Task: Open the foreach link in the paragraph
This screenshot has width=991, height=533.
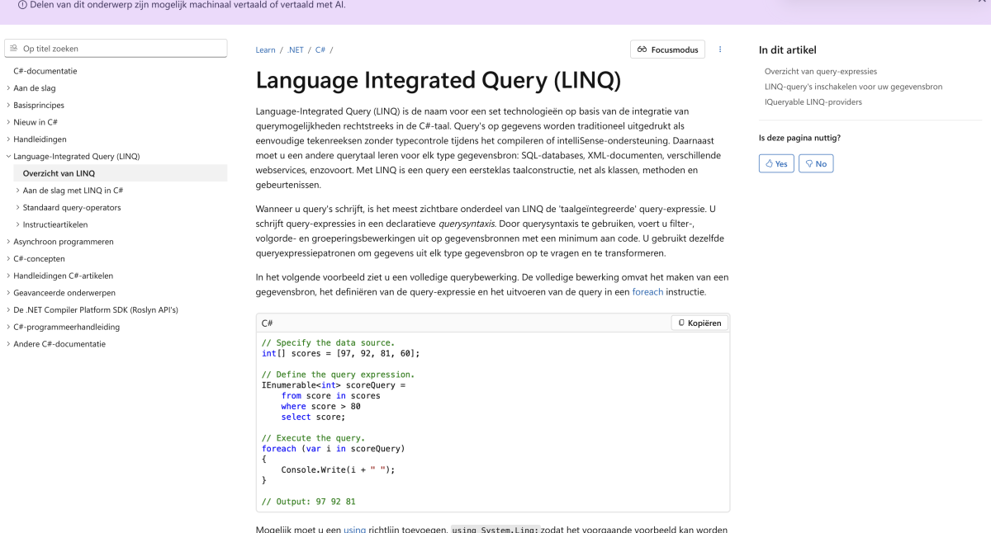Action: 647,292
